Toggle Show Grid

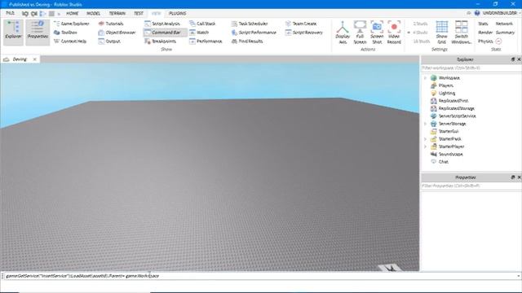[x=441, y=33]
